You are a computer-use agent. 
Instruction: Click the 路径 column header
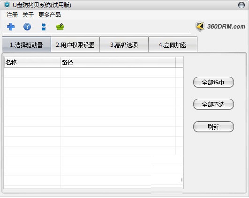118,62
